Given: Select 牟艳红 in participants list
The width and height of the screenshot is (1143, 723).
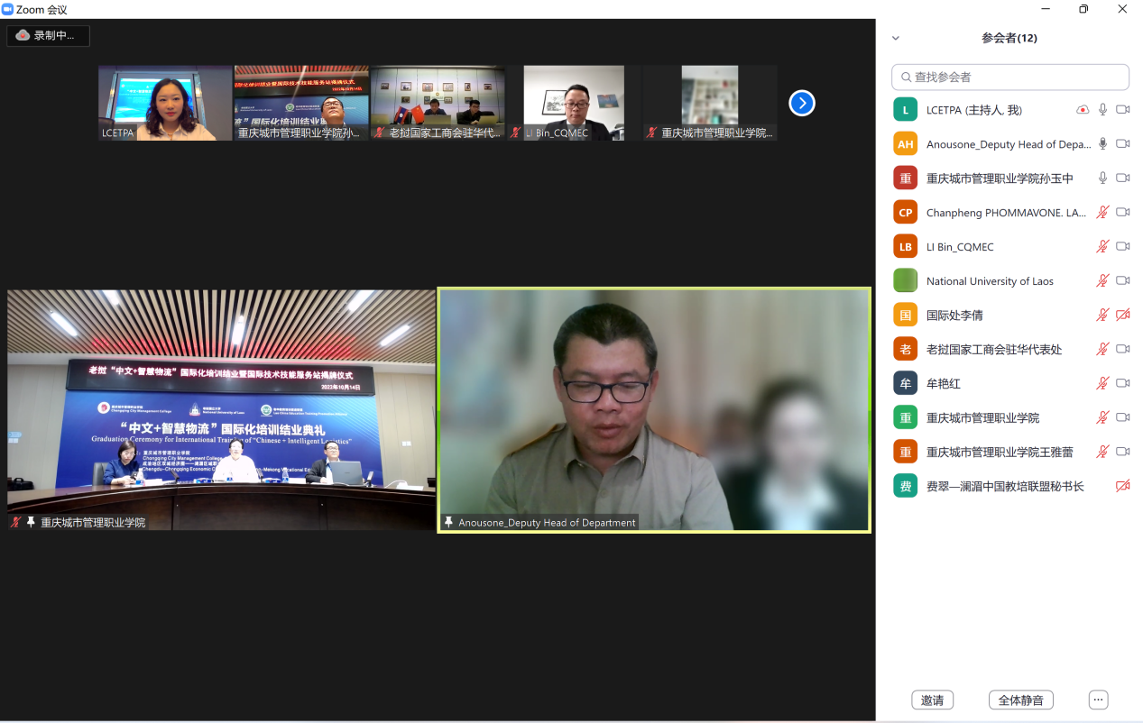Looking at the screenshot, I should click(943, 383).
